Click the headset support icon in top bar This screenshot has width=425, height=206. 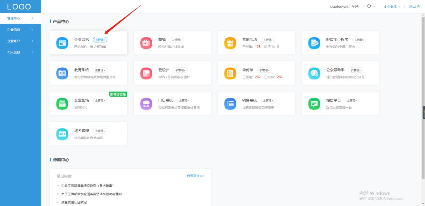368,6
